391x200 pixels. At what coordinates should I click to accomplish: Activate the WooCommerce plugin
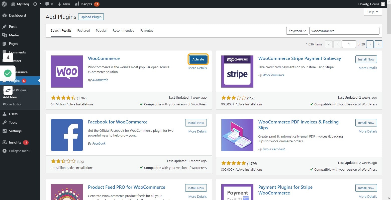click(198, 59)
